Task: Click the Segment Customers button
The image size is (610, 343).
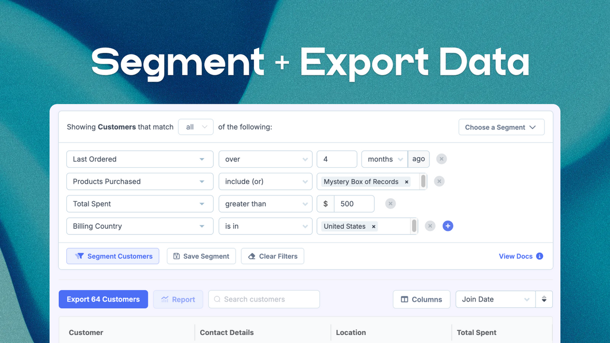Action: tap(112, 256)
